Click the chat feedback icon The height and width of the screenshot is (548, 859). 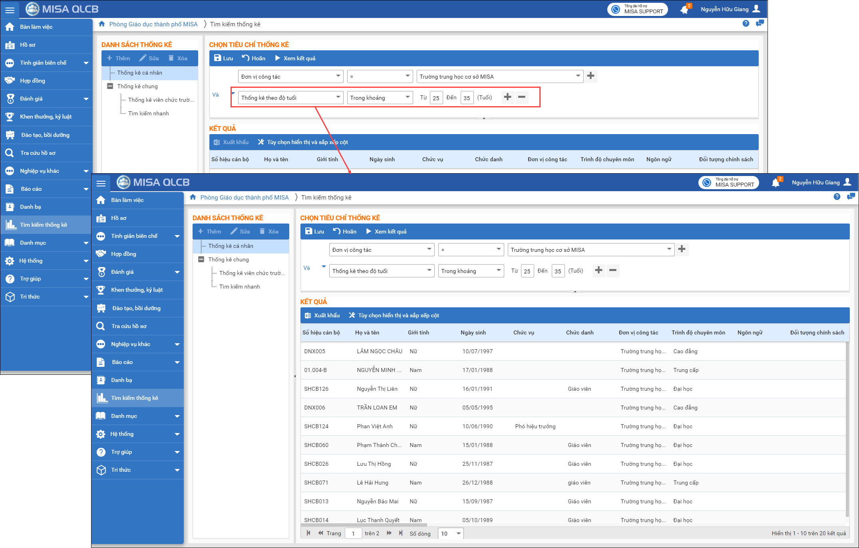(x=851, y=196)
